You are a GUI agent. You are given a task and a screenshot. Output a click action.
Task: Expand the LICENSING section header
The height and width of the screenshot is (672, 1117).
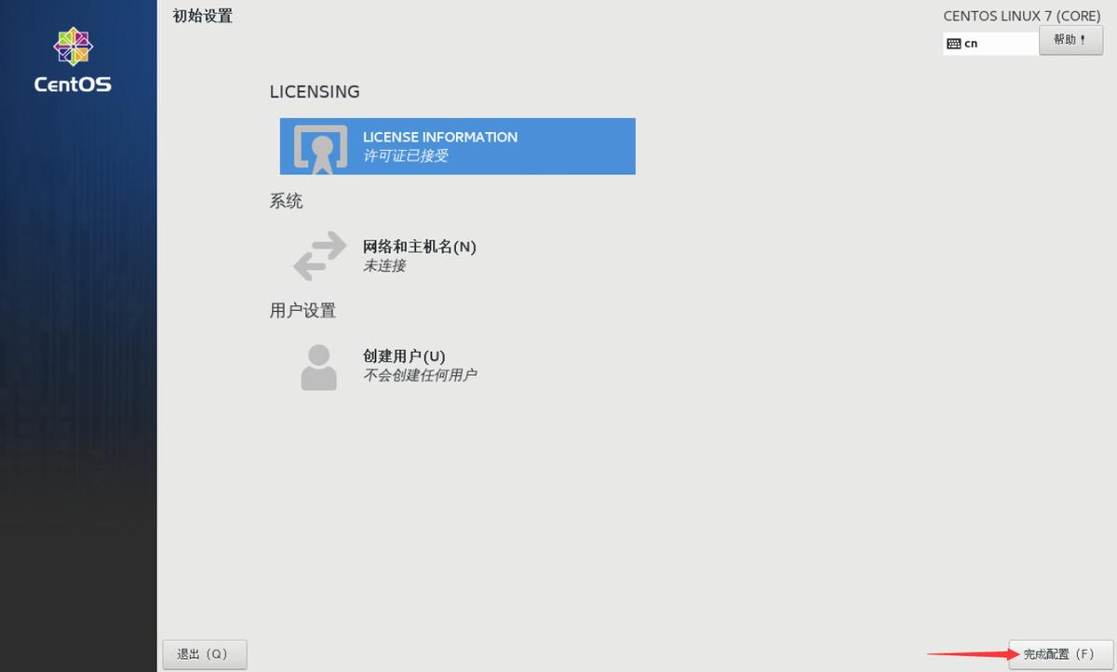[x=314, y=91]
